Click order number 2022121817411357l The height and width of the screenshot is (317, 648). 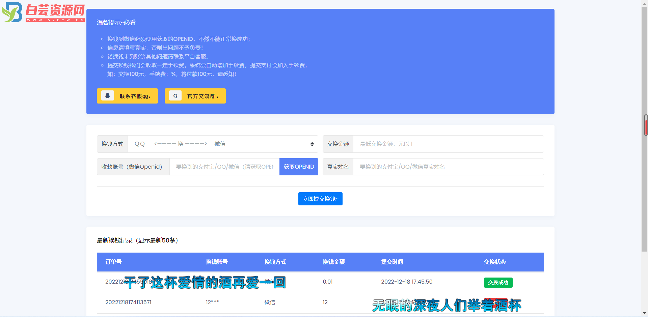pos(128,302)
